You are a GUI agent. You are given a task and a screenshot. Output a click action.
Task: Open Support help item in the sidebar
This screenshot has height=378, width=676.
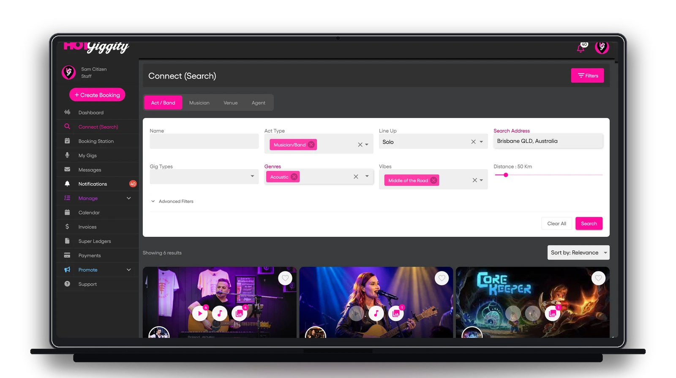click(98, 284)
